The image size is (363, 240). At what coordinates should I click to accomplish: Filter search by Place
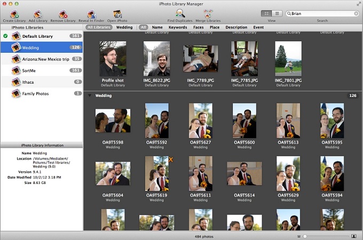(x=215, y=27)
